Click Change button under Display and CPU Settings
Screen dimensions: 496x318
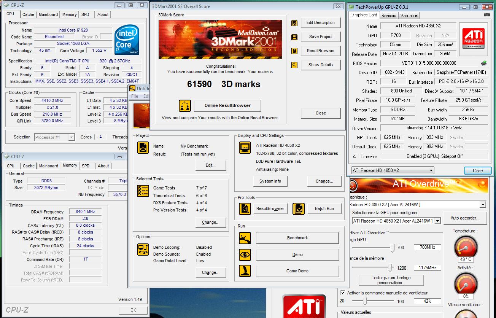324,181
